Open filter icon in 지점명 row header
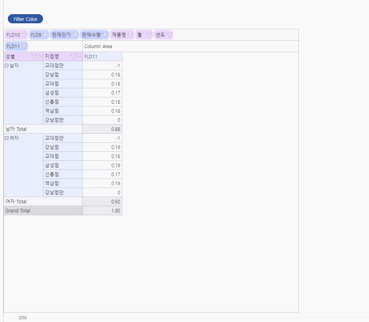The height and width of the screenshot is (322, 369). (73, 57)
